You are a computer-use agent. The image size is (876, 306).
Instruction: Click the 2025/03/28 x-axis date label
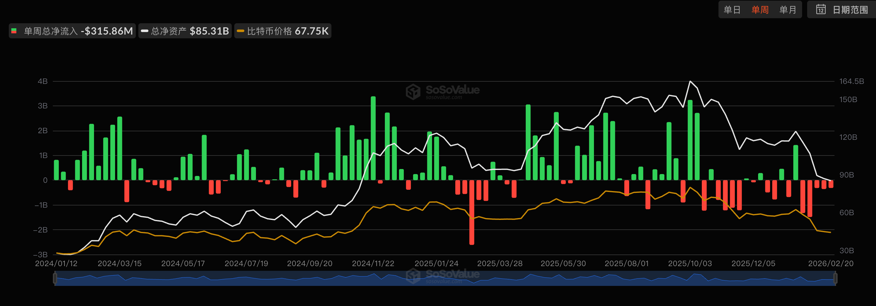[x=500, y=264]
